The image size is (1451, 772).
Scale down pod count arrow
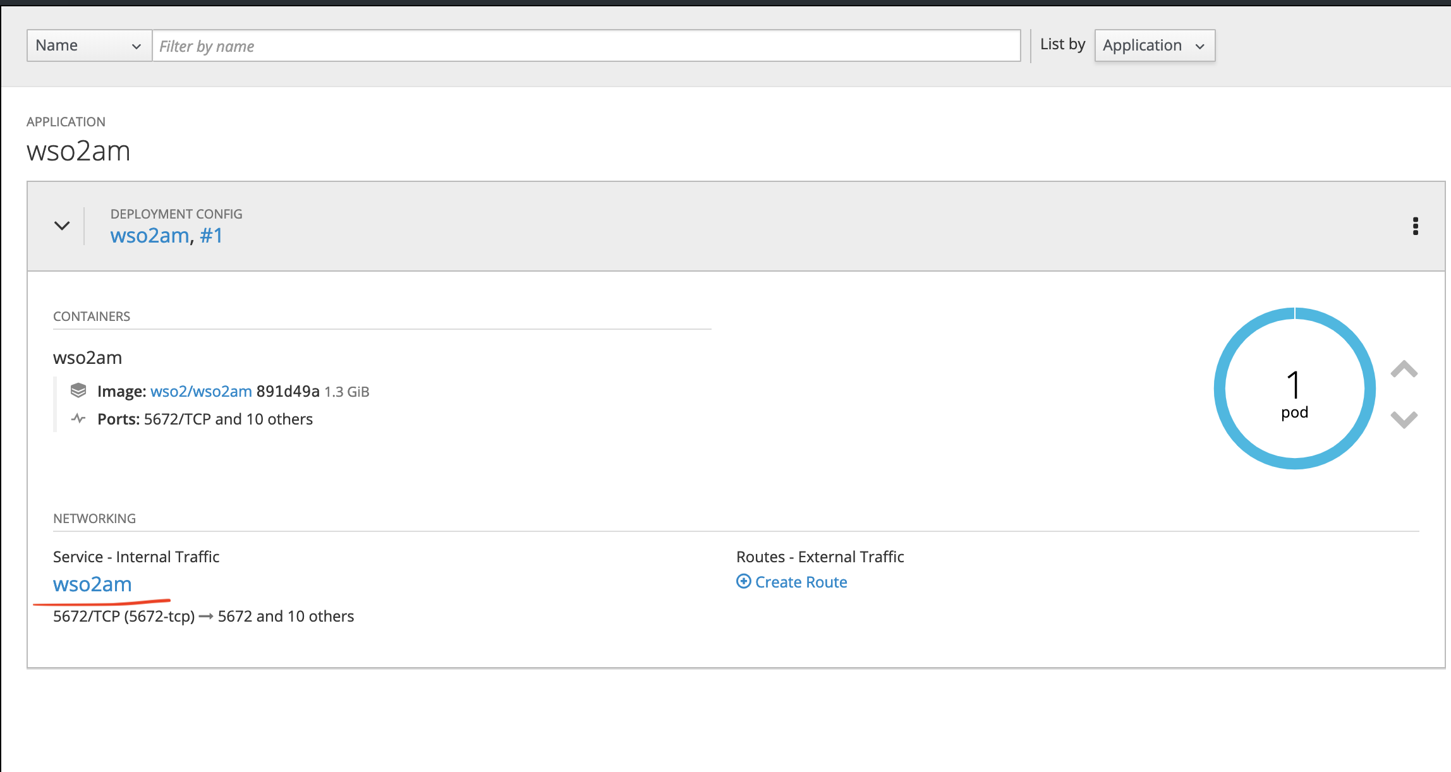coord(1404,419)
